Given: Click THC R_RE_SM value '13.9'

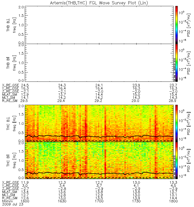Looking at the screenshot, I should point(136,198).
